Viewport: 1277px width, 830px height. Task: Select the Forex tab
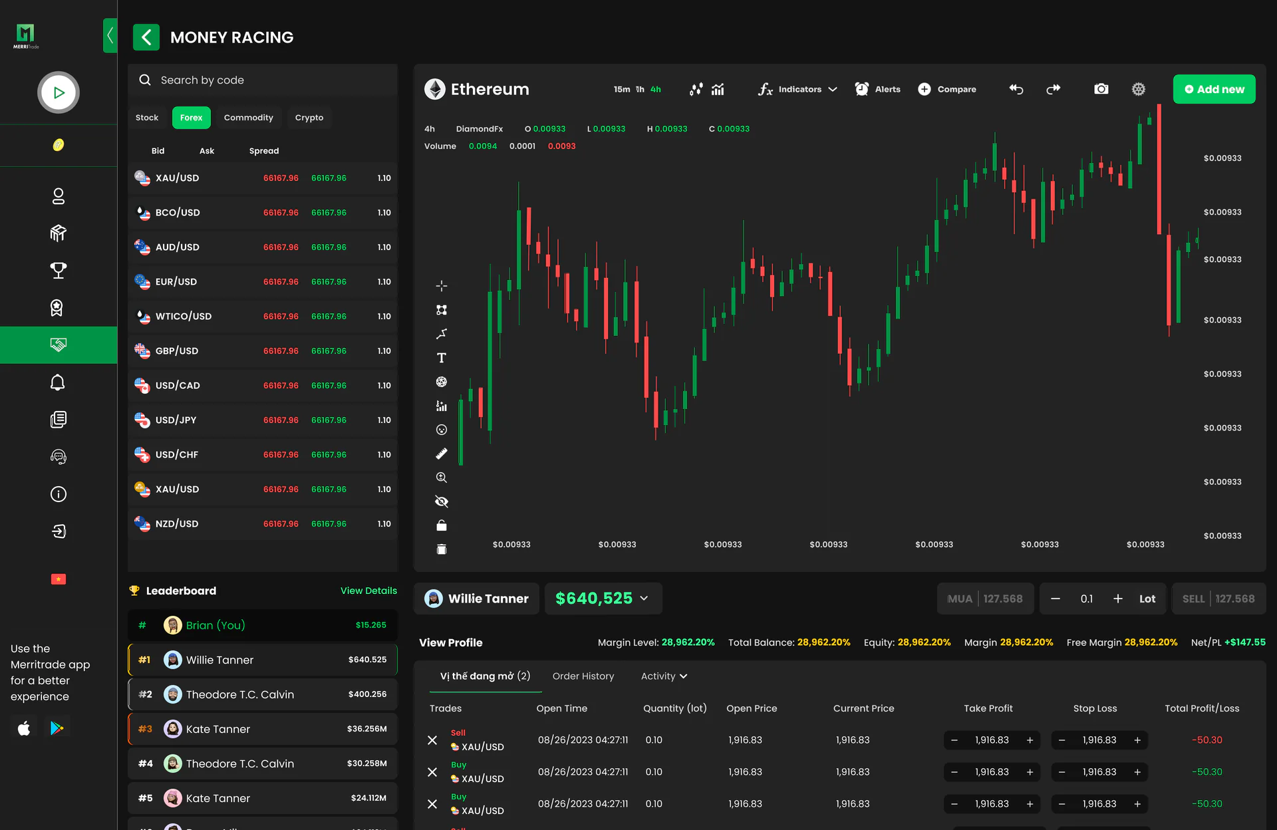coord(191,118)
